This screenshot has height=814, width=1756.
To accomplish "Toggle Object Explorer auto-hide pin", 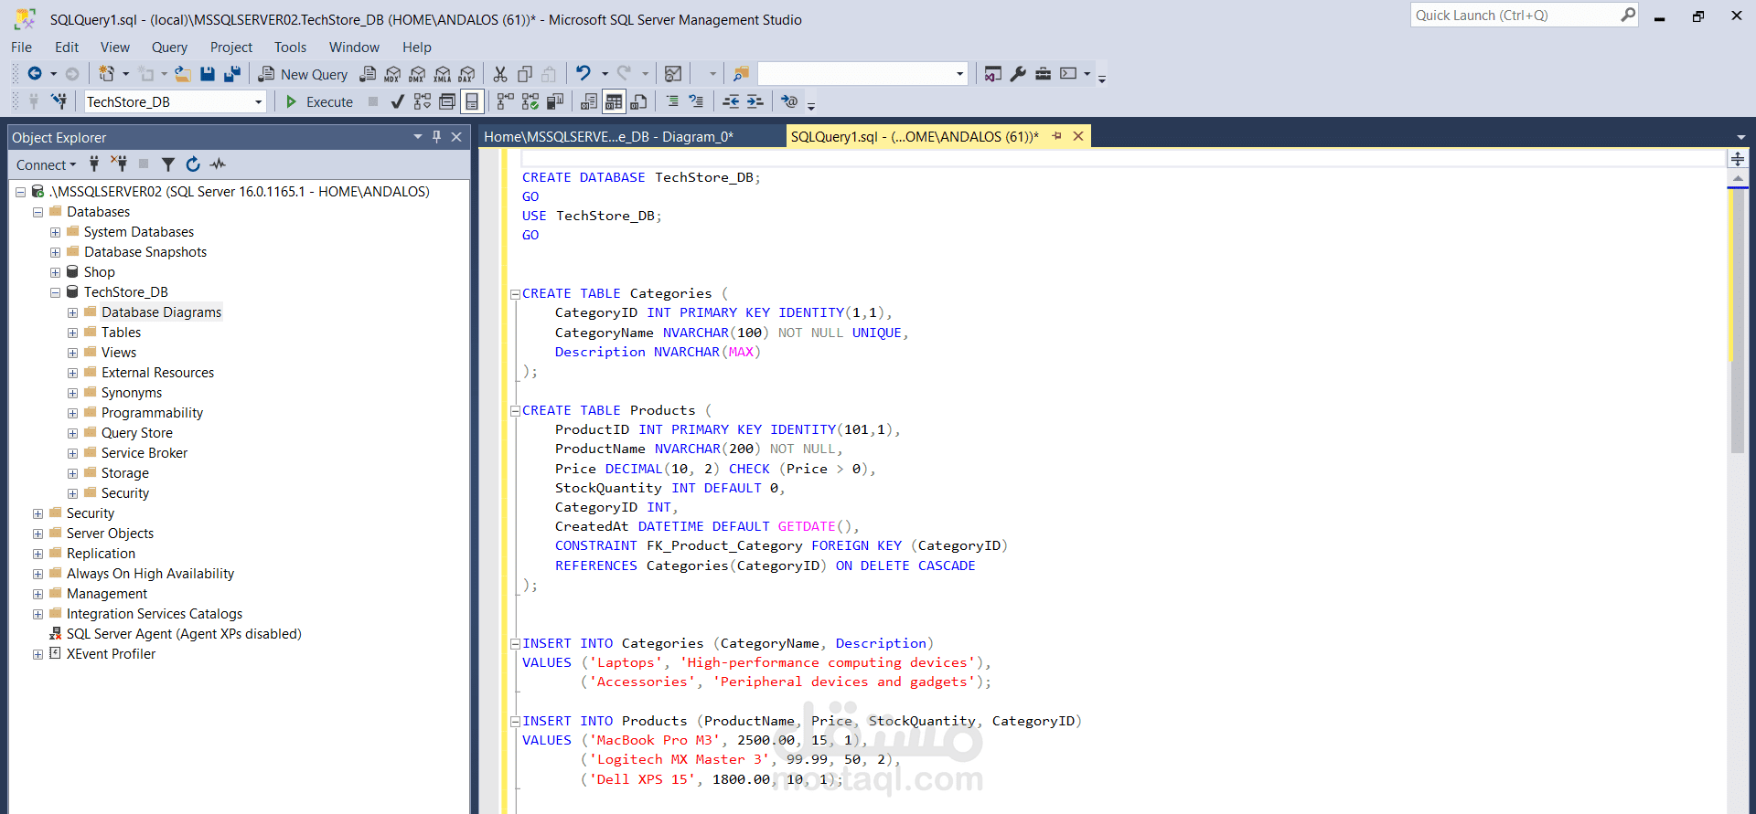I will (436, 137).
